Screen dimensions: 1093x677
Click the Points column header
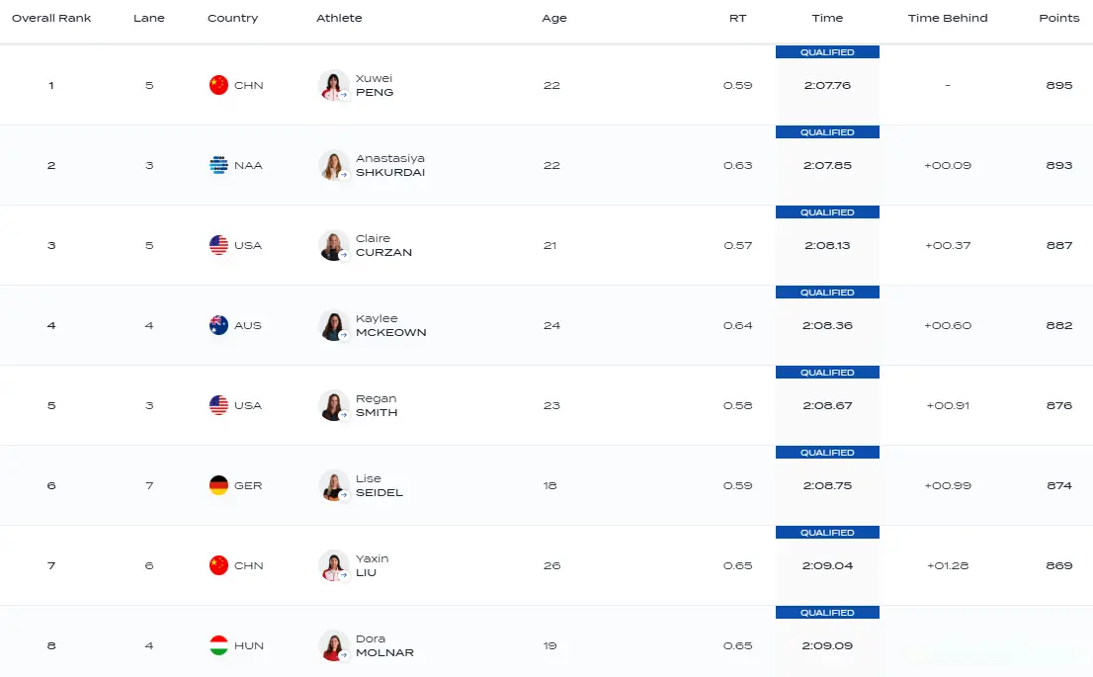click(1058, 18)
